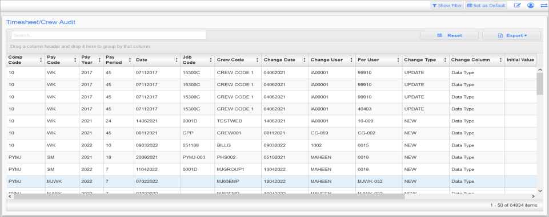549x217 pixels.
Task: Click vertical scrollbar down arrow
Action: 540,190
